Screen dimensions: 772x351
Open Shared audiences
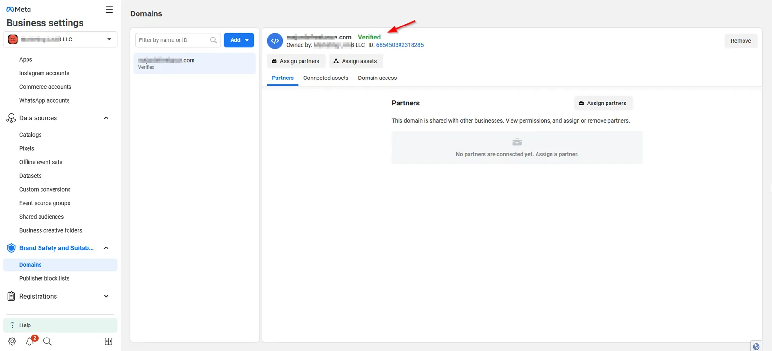[x=41, y=217]
